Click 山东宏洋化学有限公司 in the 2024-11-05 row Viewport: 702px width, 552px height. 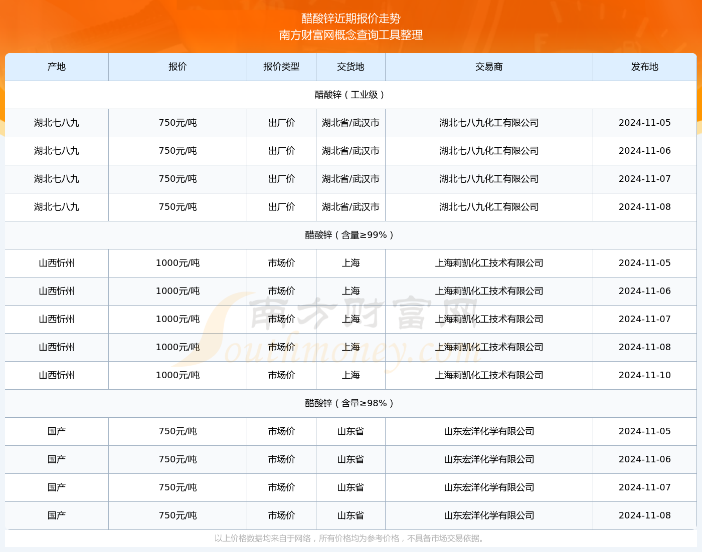[489, 431]
